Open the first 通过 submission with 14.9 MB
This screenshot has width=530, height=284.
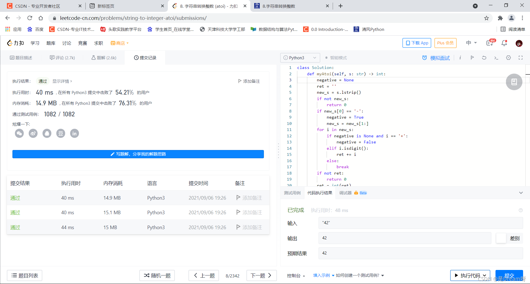15,198
